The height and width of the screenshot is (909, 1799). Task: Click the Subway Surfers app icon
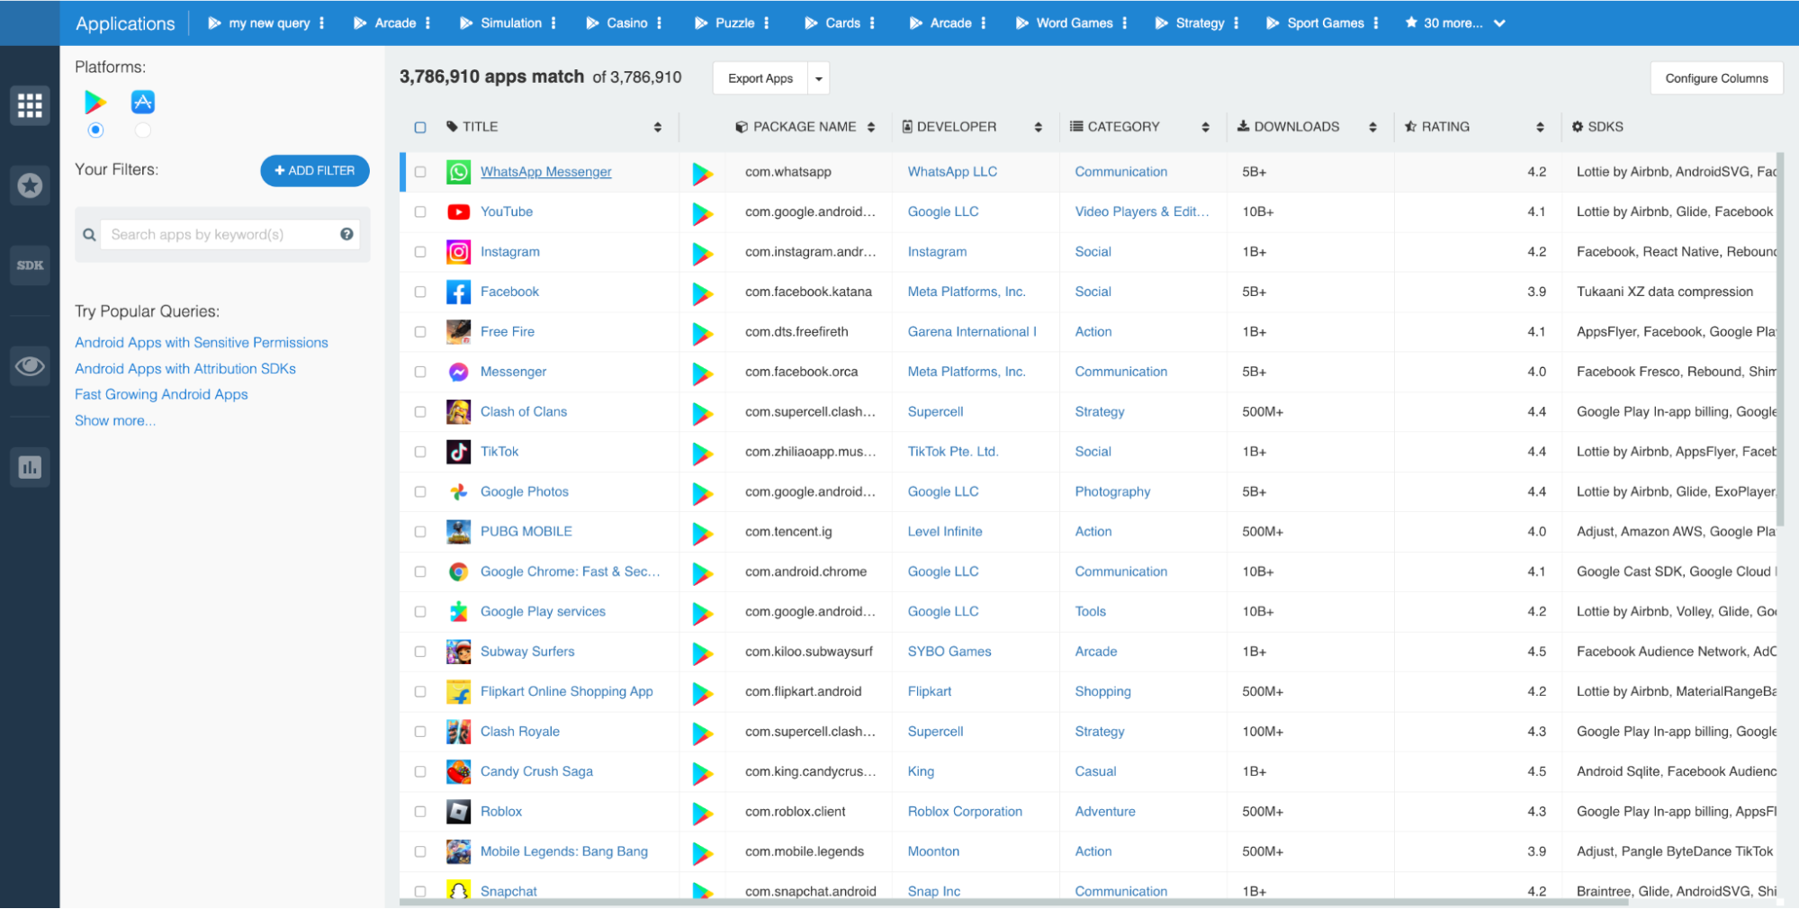point(458,652)
